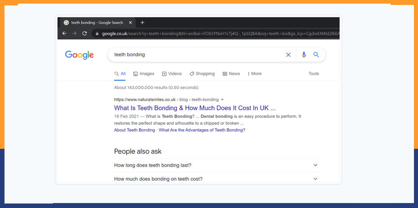Select the teeth bonding Google Search tab
Image resolution: width=418 pixels, height=208 pixels.
click(x=97, y=22)
